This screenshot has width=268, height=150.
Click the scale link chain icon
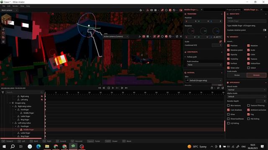coord(221,42)
